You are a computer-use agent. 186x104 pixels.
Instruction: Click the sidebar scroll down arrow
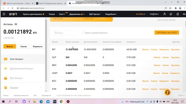46,91
